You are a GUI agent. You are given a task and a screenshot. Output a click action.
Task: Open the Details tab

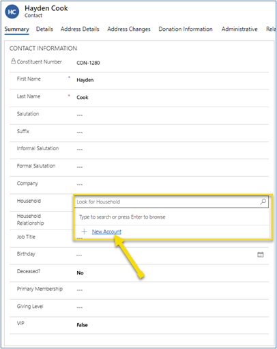44,29
